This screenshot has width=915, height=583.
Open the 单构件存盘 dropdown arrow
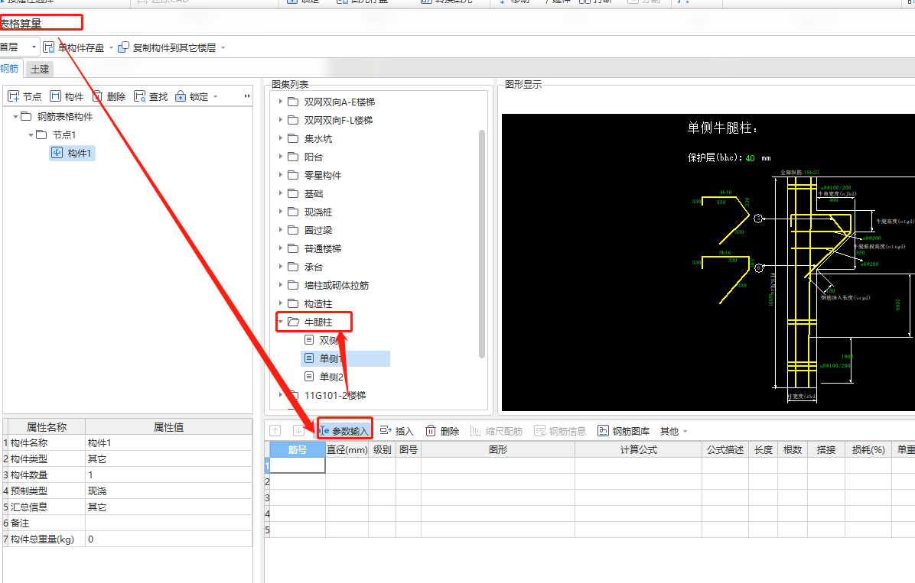pyautogui.click(x=112, y=48)
